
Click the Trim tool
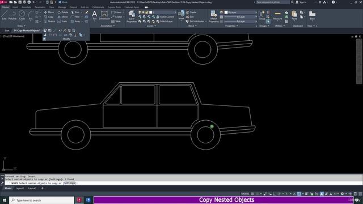coord(75,12)
